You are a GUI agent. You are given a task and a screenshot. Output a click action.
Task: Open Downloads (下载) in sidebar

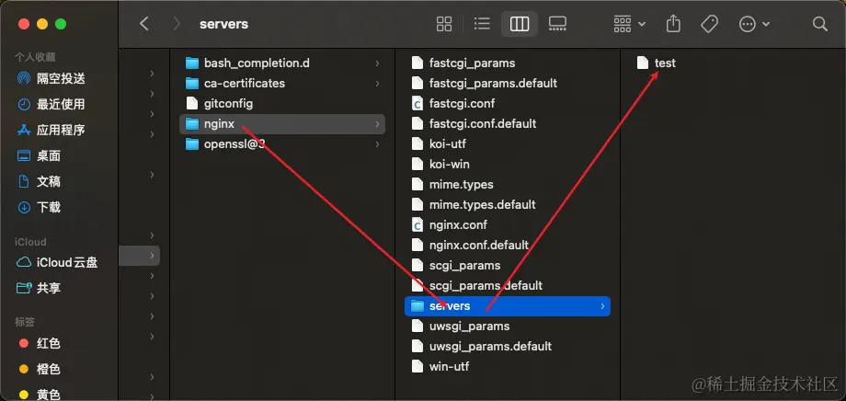tap(39, 207)
